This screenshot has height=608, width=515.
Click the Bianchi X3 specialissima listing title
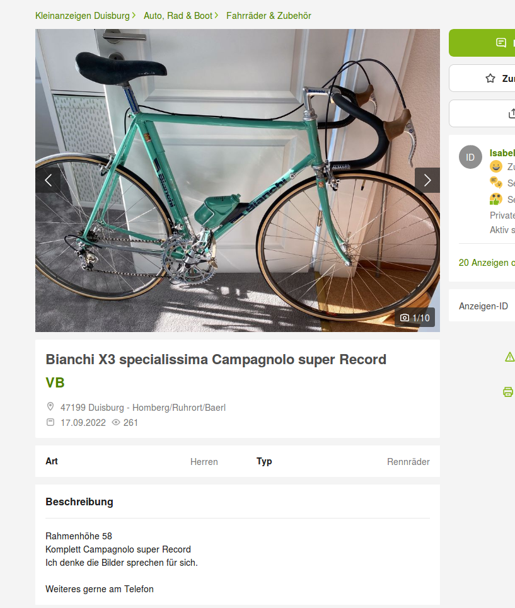[x=216, y=360]
